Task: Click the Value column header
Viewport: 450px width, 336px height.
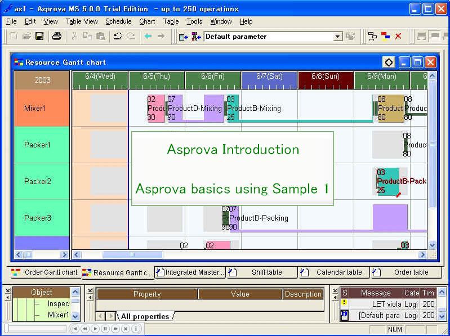Action: [x=240, y=294]
